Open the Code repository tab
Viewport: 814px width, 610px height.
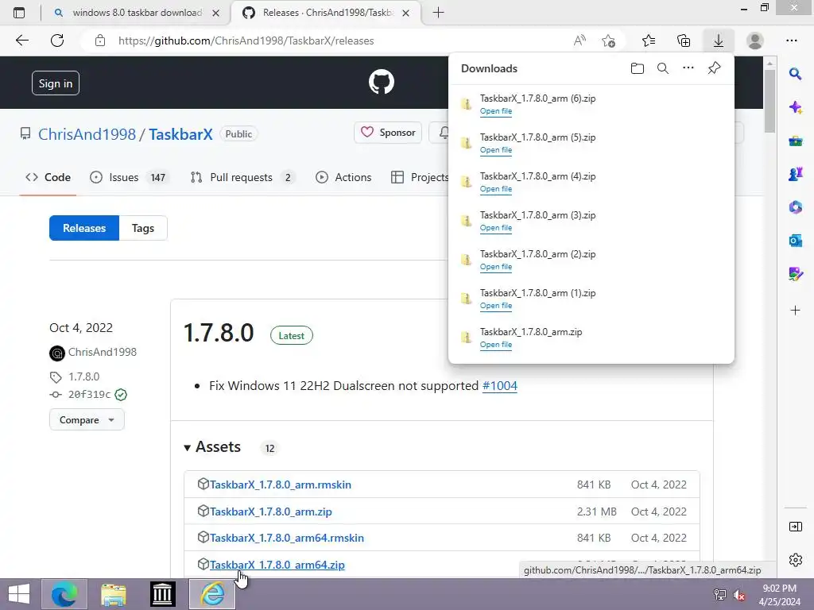pos(48,177)
